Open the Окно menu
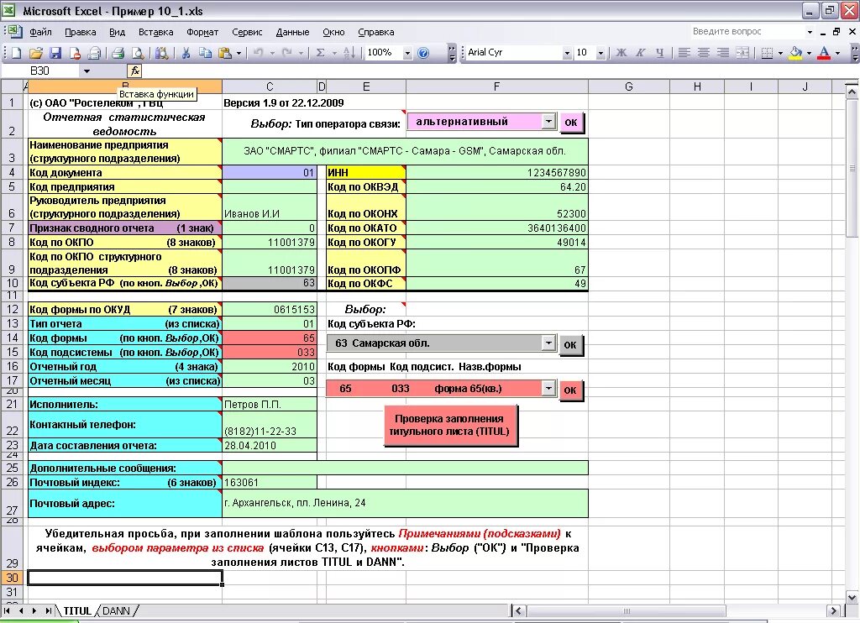 pyautogui.click(x=333, y=33)
